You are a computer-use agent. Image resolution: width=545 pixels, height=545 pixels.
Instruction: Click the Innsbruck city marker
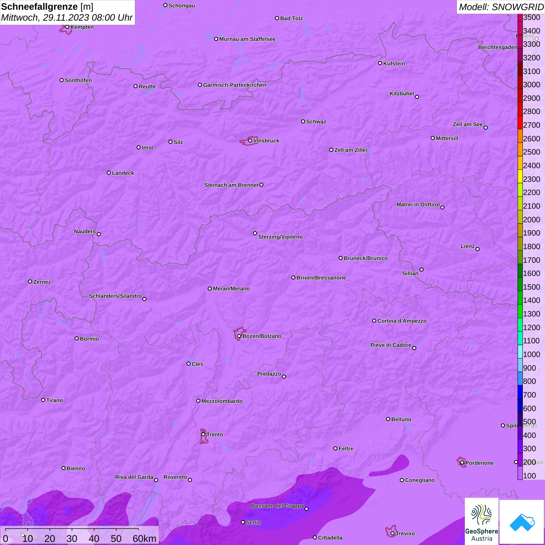click(250, 141)
